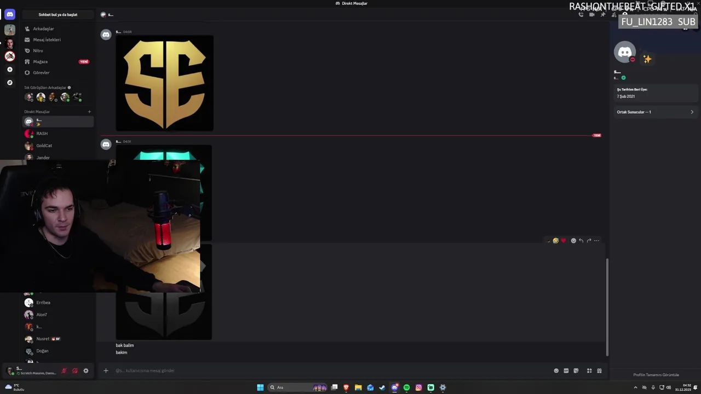Show hidden system tray icons
This screenshot has width=701, height=394.
(x=635, y=387)
